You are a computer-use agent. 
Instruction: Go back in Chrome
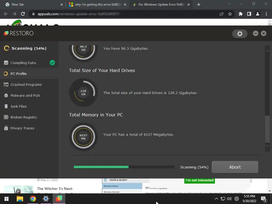click(x=6, y=14)
